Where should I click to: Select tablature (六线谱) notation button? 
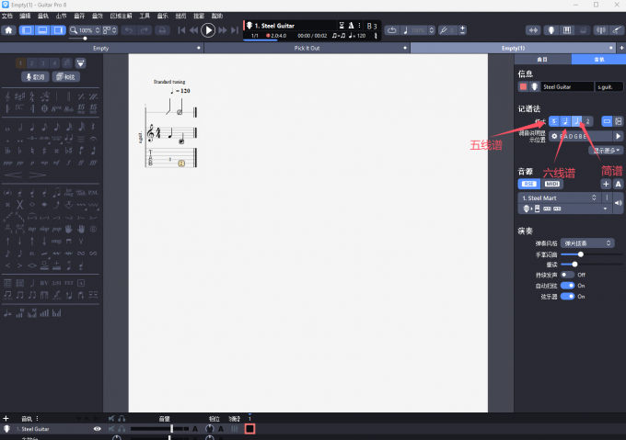(564, 120)
